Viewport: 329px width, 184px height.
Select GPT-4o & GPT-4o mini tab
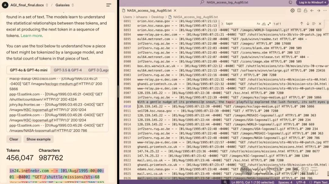point(29,70)
